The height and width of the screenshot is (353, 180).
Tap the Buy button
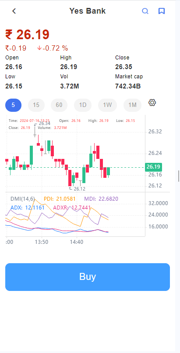pyautogui.click(x=88, y=277)
